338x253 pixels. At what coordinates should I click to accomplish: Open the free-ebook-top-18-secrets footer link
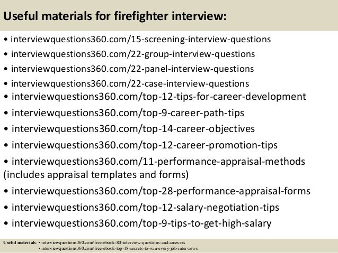coord(119,248)
